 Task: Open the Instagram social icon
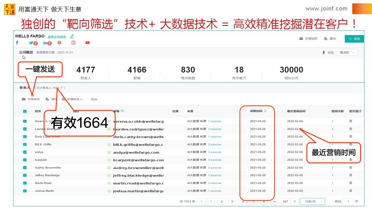point(73,43)
